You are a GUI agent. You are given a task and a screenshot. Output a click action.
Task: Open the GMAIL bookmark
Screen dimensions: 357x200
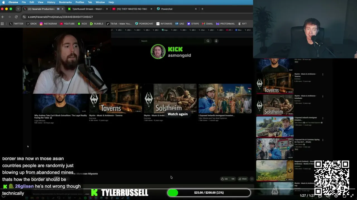pos(208,24)
